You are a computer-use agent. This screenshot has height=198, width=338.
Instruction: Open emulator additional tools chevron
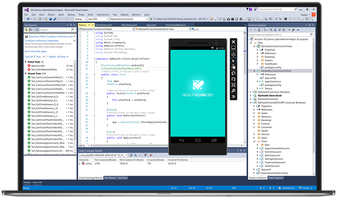click(x=234, y=97)
